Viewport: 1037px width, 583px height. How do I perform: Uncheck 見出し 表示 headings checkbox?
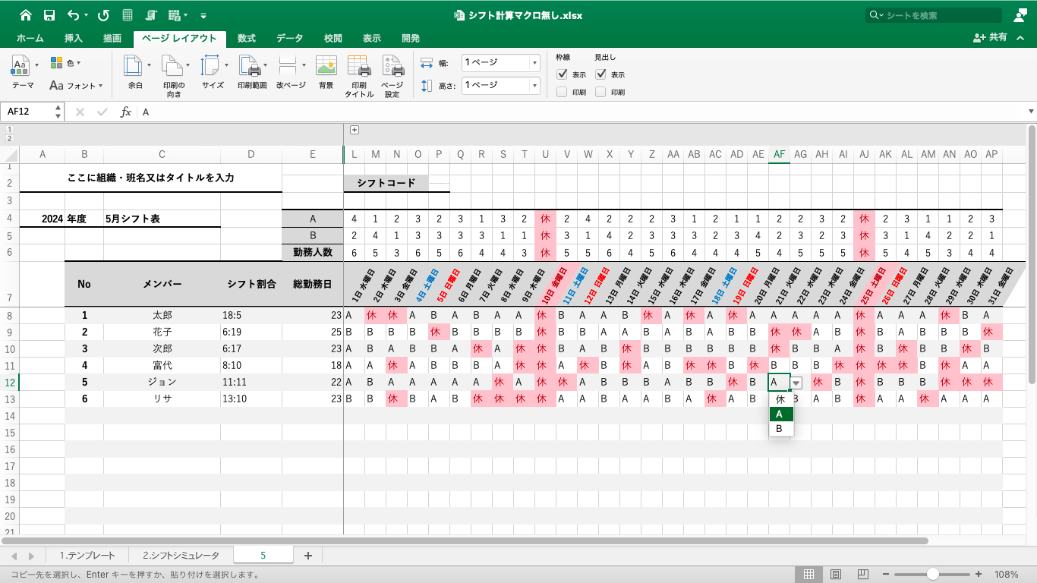600,74
